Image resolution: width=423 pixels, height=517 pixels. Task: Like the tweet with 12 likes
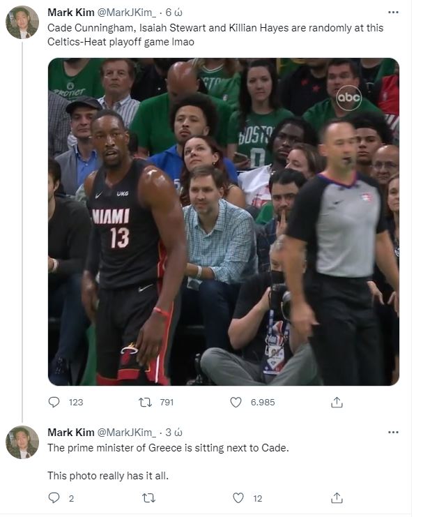238,497
